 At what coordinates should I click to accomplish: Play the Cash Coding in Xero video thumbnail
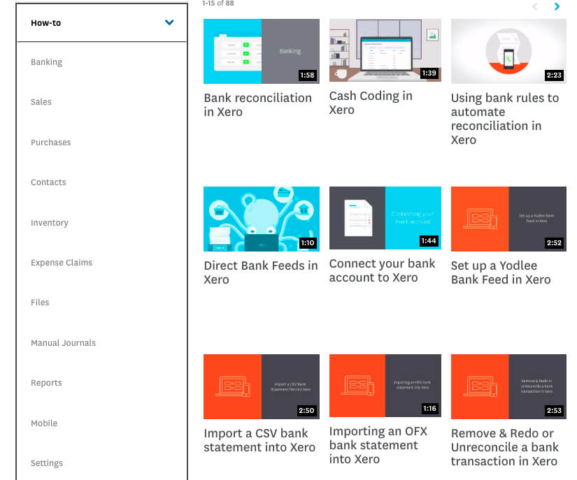pos(385,50)
